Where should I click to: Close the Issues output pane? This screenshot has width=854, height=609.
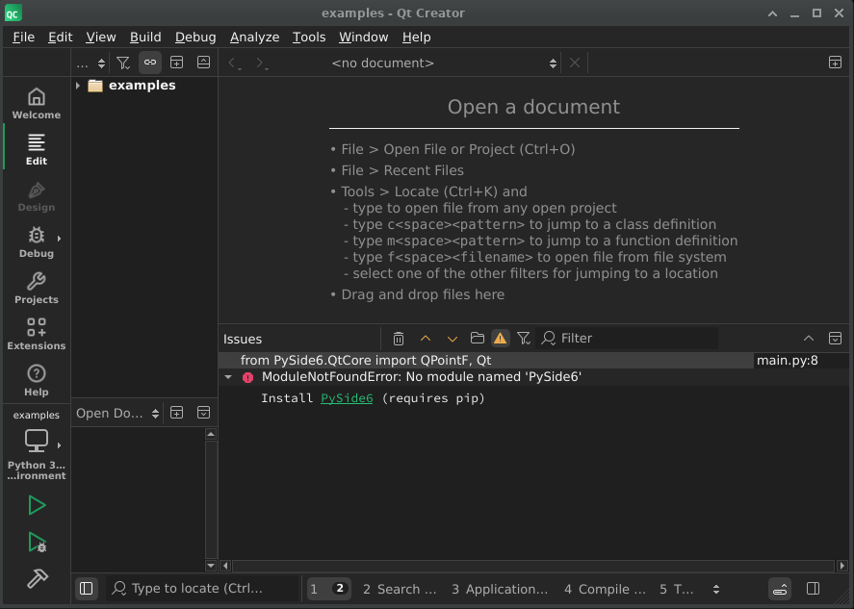click(x=835, y=339)
